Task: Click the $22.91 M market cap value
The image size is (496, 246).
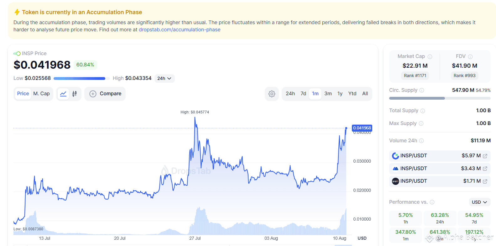Action: pos(415,66)
